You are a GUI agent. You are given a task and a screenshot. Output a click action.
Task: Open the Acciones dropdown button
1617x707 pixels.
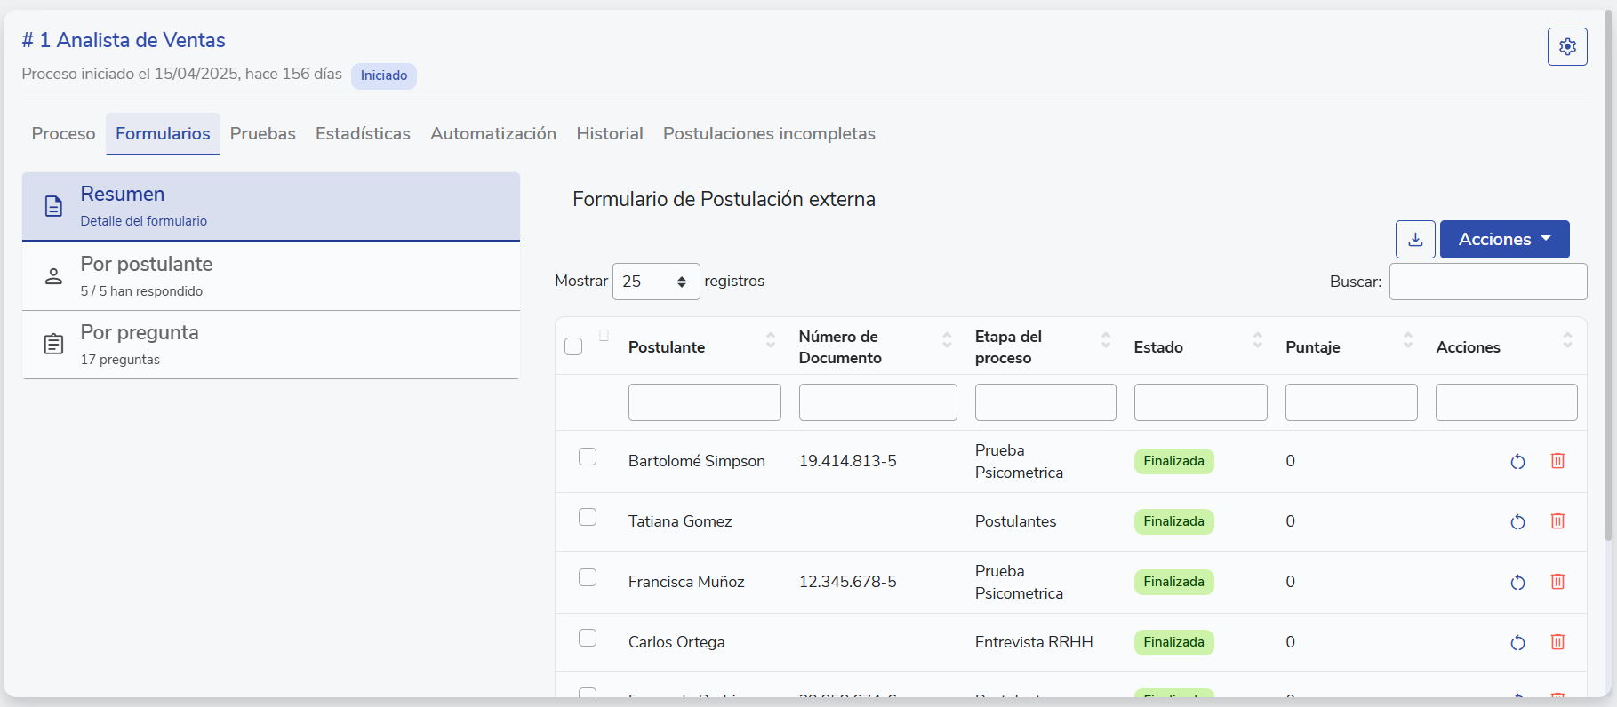click(x=1504, y=240)
